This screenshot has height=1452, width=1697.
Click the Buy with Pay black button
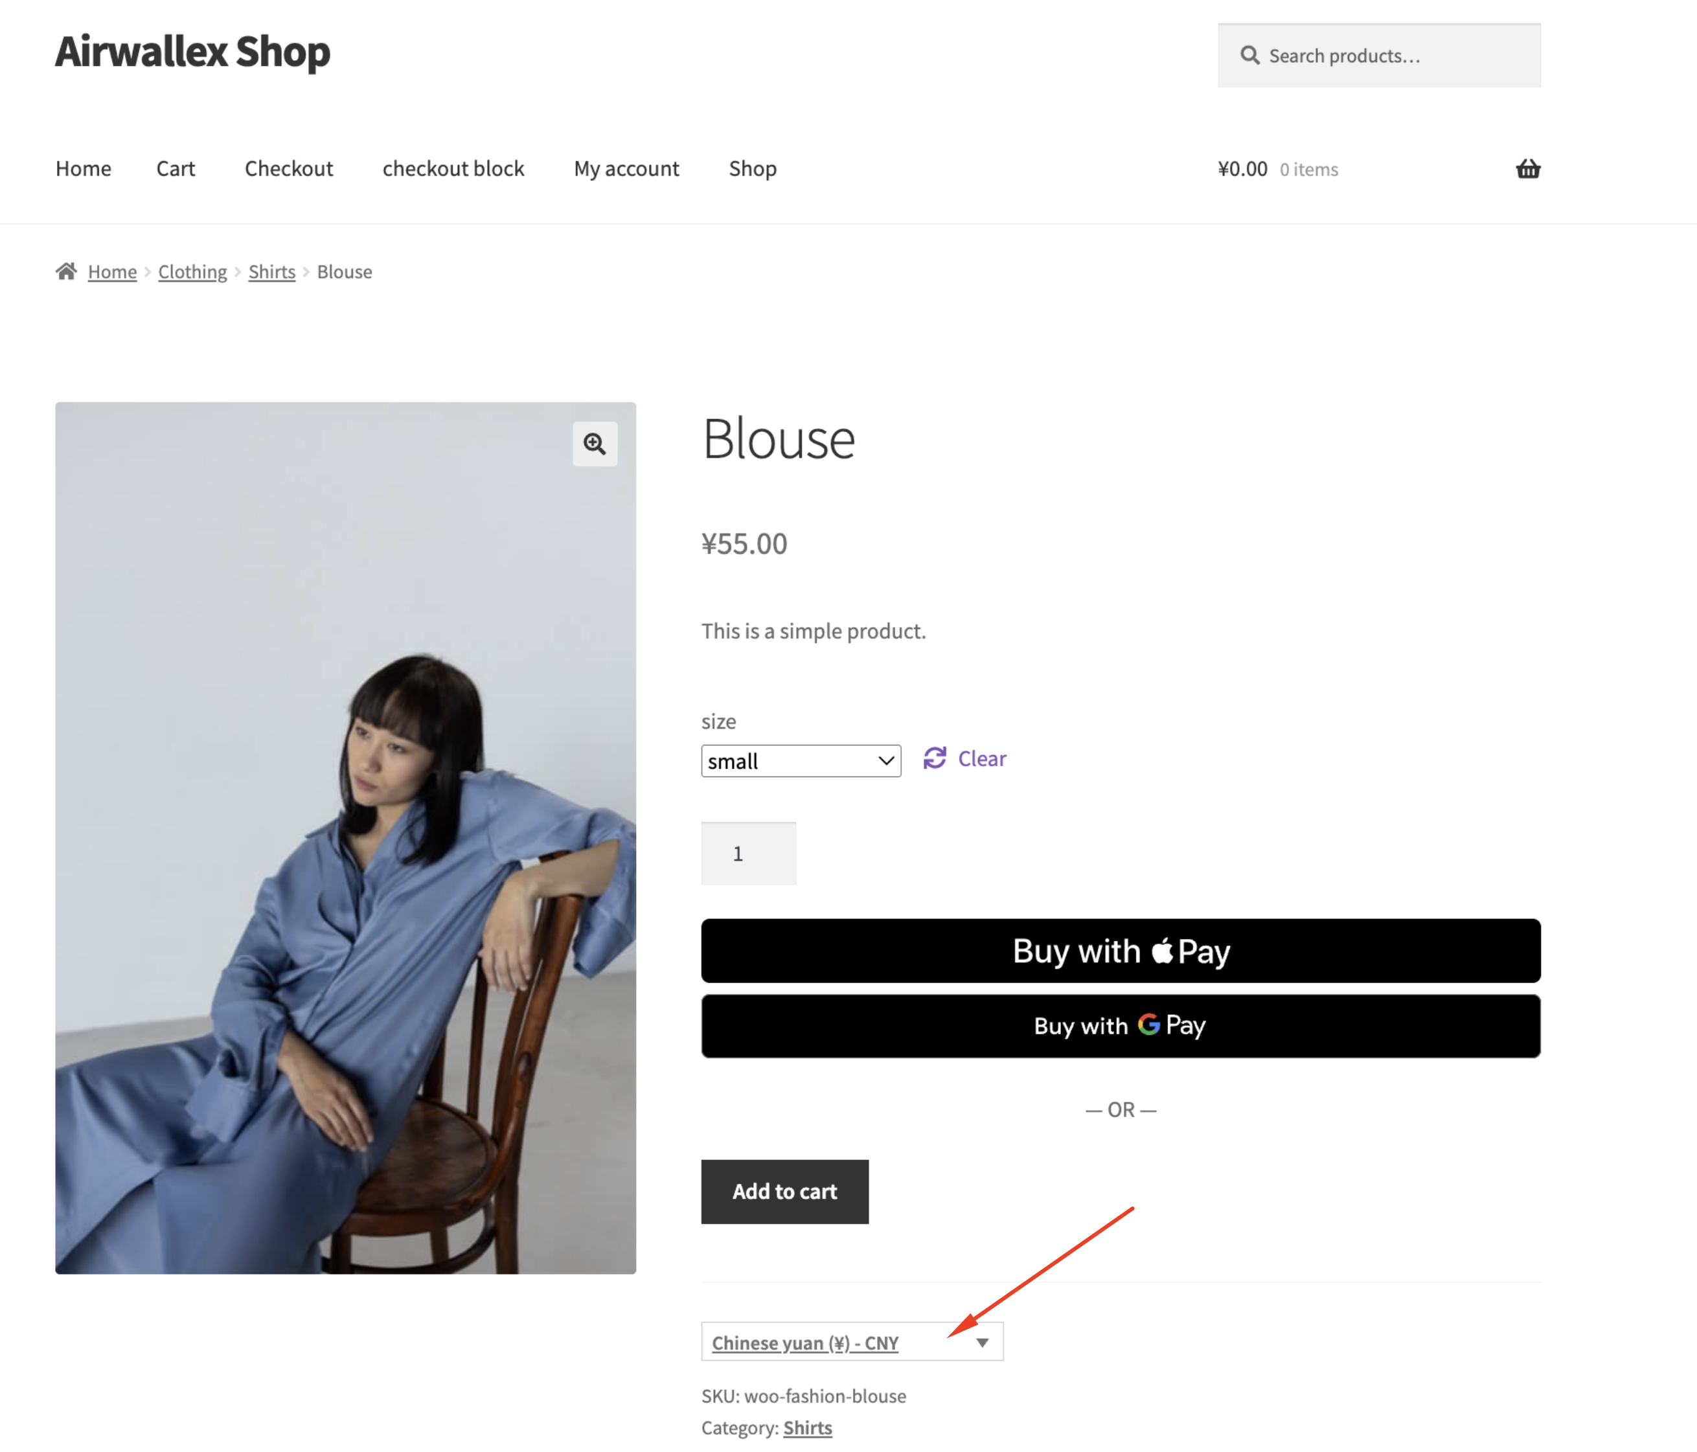1121,951
